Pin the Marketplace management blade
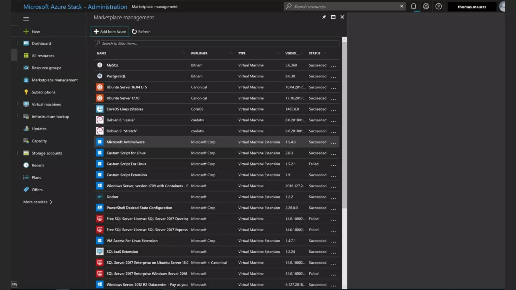Viewport: 516px width, 290px height. [324, 17]
